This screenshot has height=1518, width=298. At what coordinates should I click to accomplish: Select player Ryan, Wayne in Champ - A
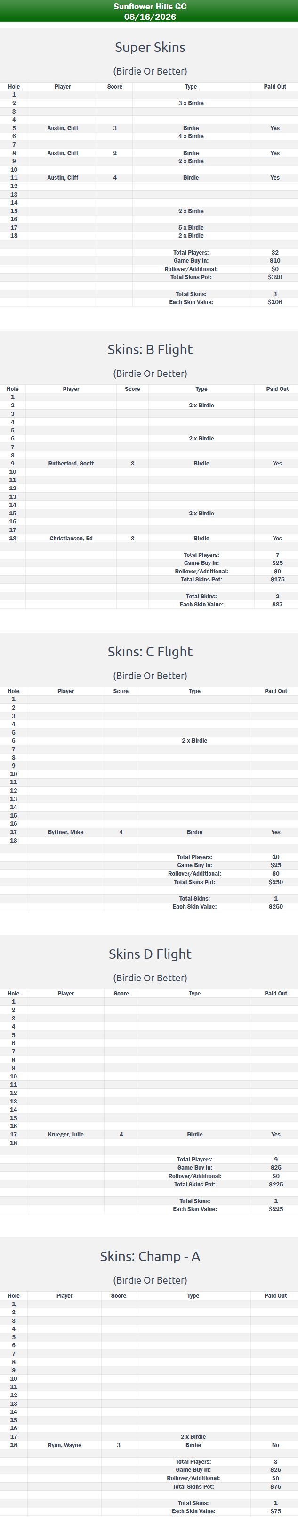coord(64,1445)
